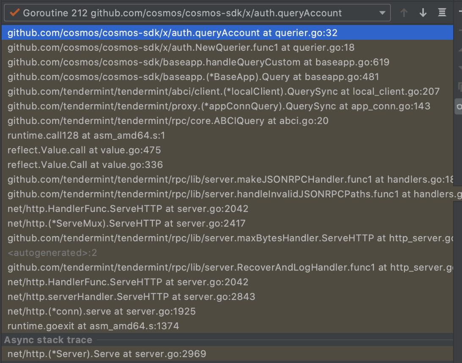
Task: Select async frame (*Server).Serve at server.go:2969
Action: coord(227,354)
